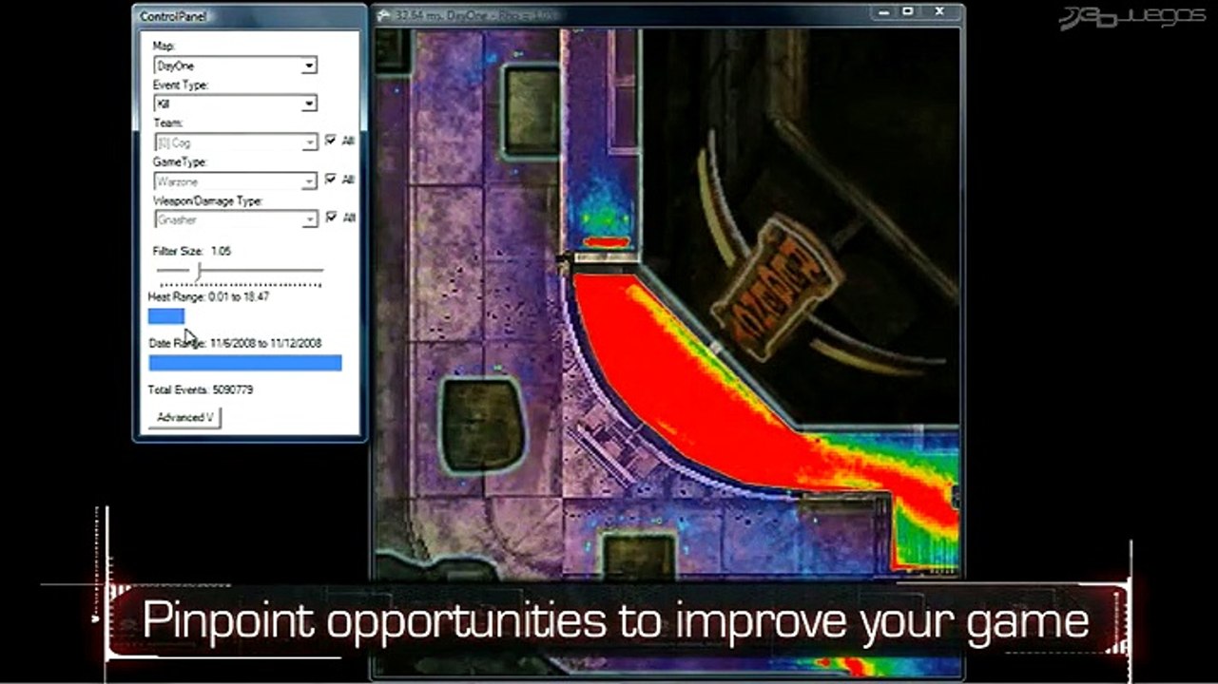Close the heatmap window

click(940, 12)
